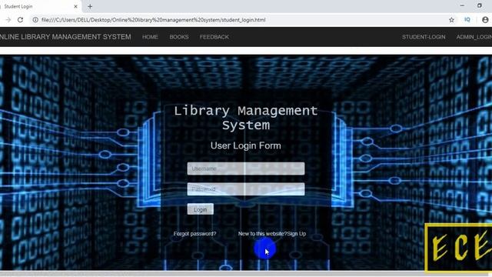The width and height of the screenshot is (492, 277).
Task: View site information icon in address bar
Action: click(35, 20)
